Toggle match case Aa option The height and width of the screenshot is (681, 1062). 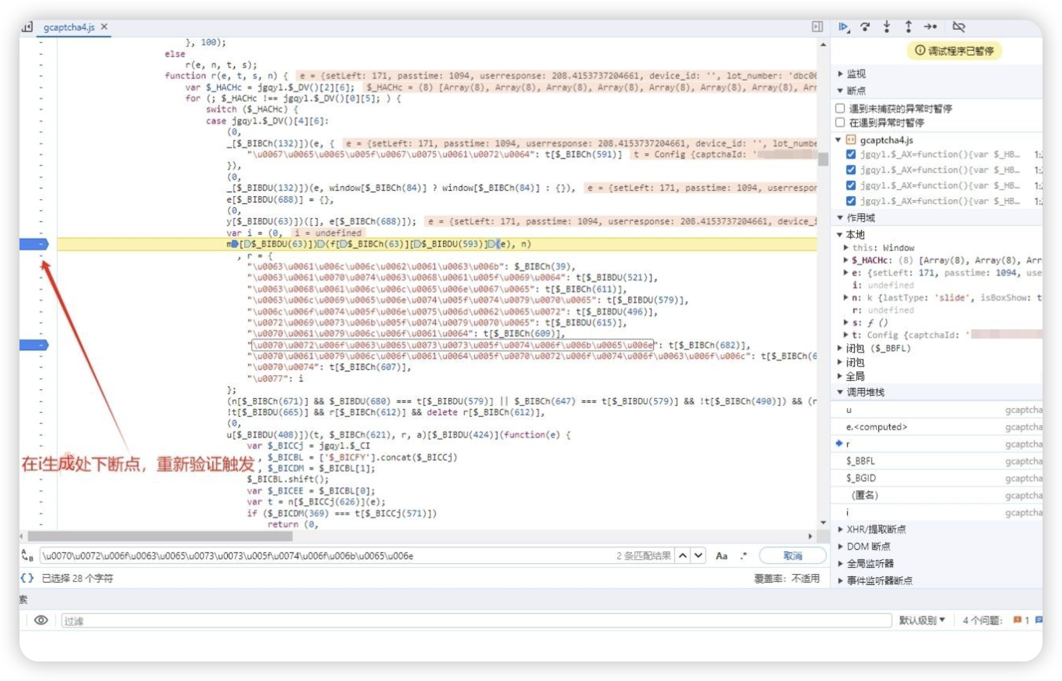point(722,556)
